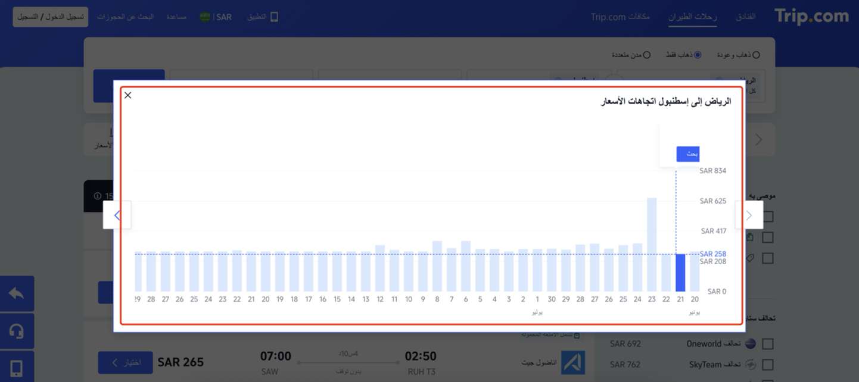
Task: Click the SkyTeam alliance logo icon
Action: point(751,364)
